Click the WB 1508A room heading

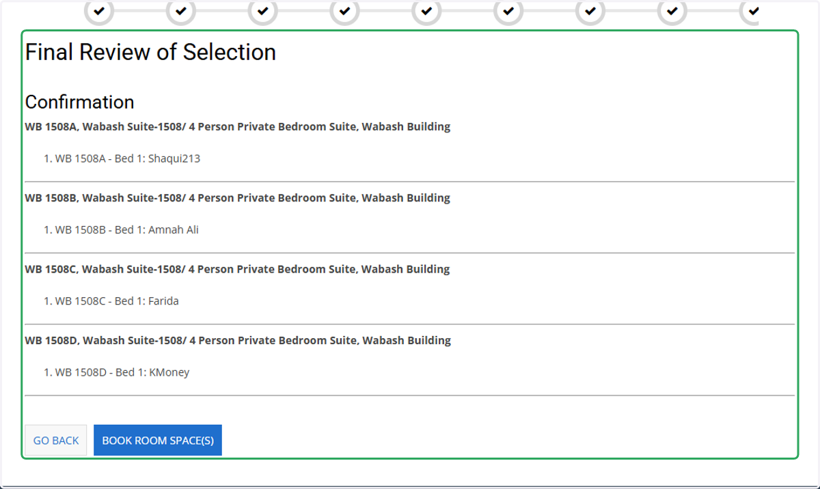point(238,126)
